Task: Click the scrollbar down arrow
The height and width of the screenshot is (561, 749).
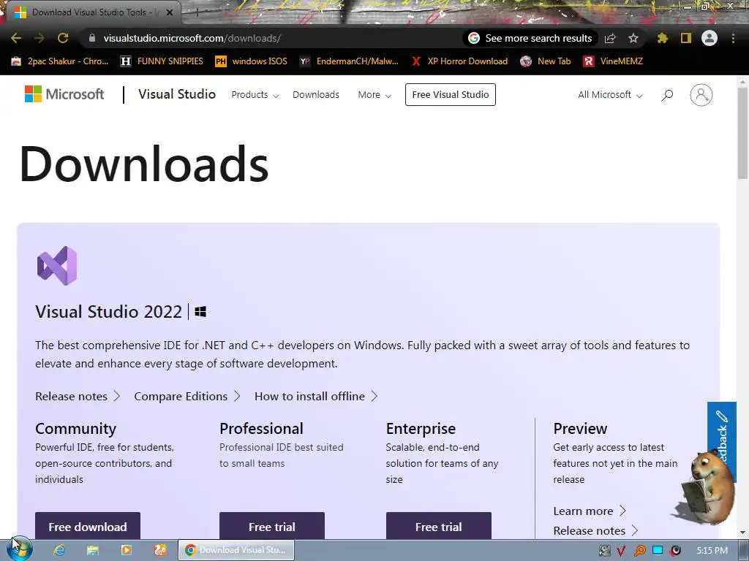Action: pos(743,533)
